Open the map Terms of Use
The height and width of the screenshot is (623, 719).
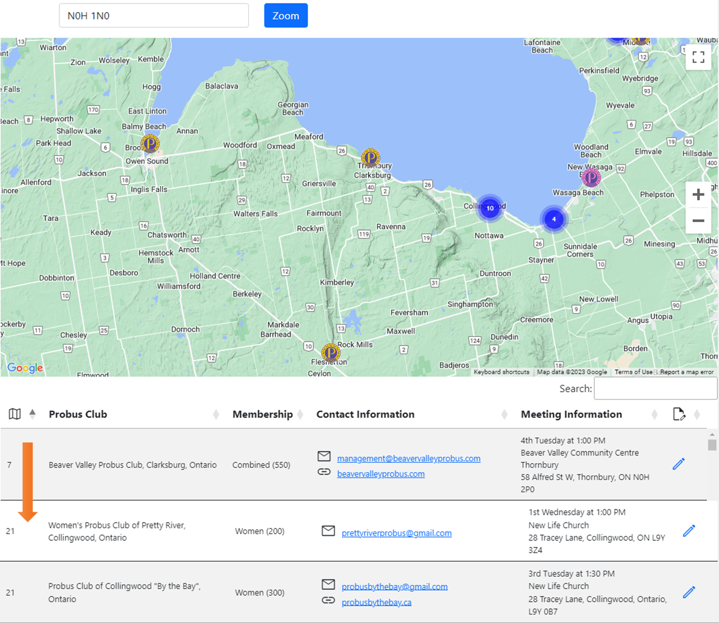pos(634,372)
